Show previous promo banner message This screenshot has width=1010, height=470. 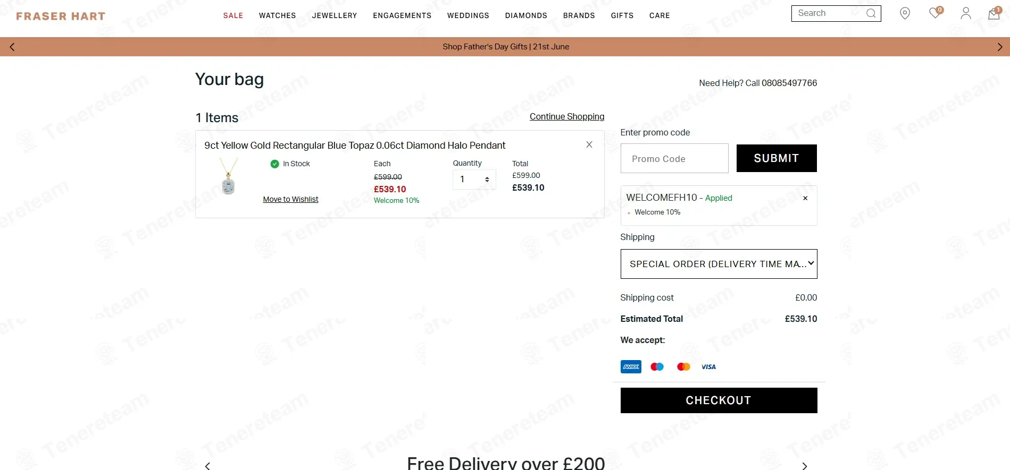click(x=12, y=47)
